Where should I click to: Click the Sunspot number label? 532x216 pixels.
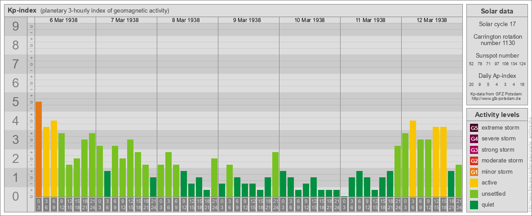497,56
